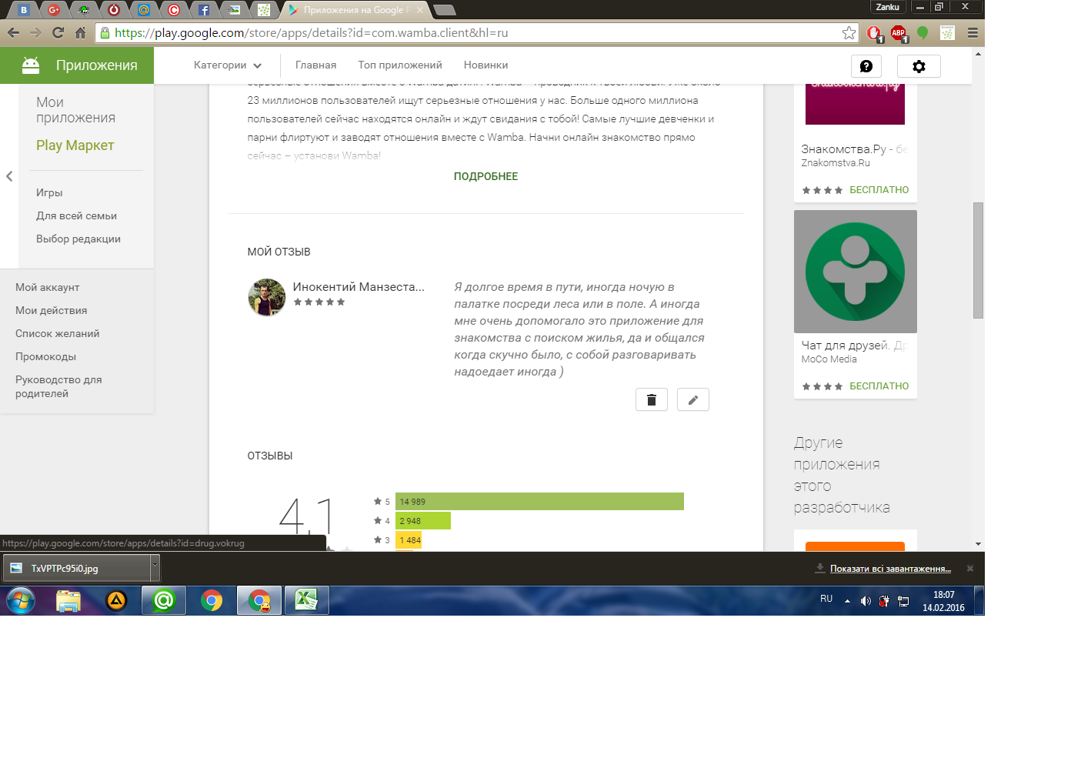Viewport: 1071px width, 758px height.
Task: Click the page vertical scrollbar thumb
Action: 978,260
